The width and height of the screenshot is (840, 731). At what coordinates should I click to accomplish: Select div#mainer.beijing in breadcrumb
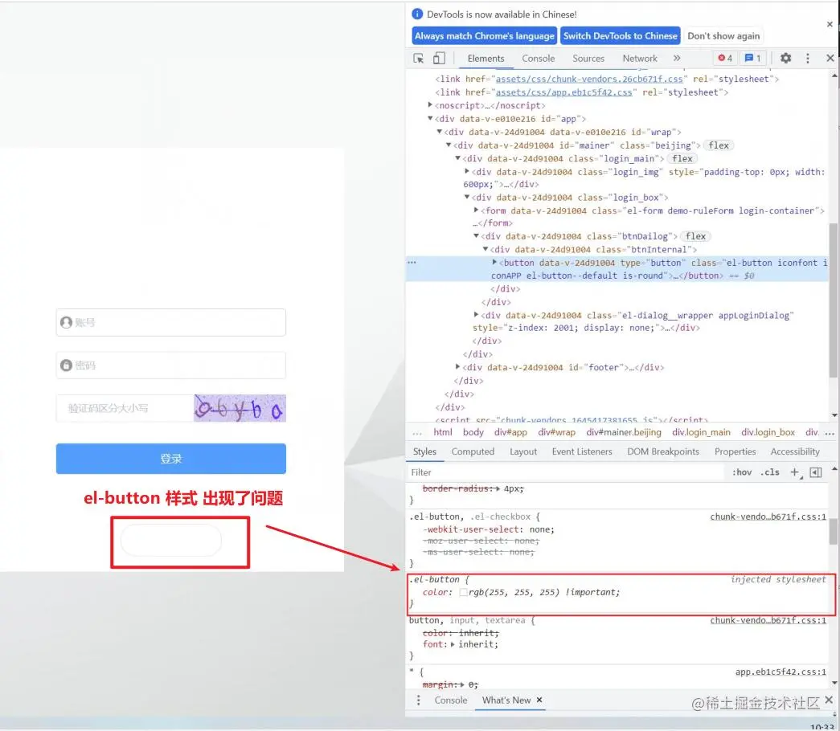point(624,432)
